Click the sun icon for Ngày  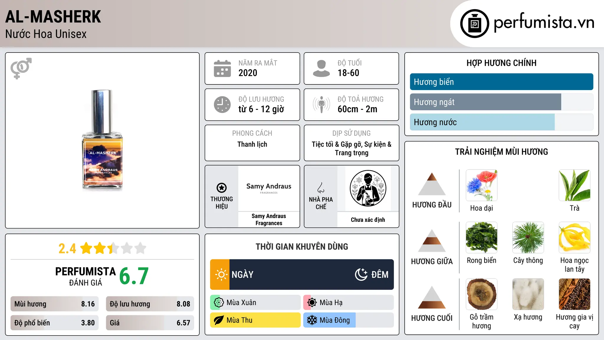(x=221, y=274)
